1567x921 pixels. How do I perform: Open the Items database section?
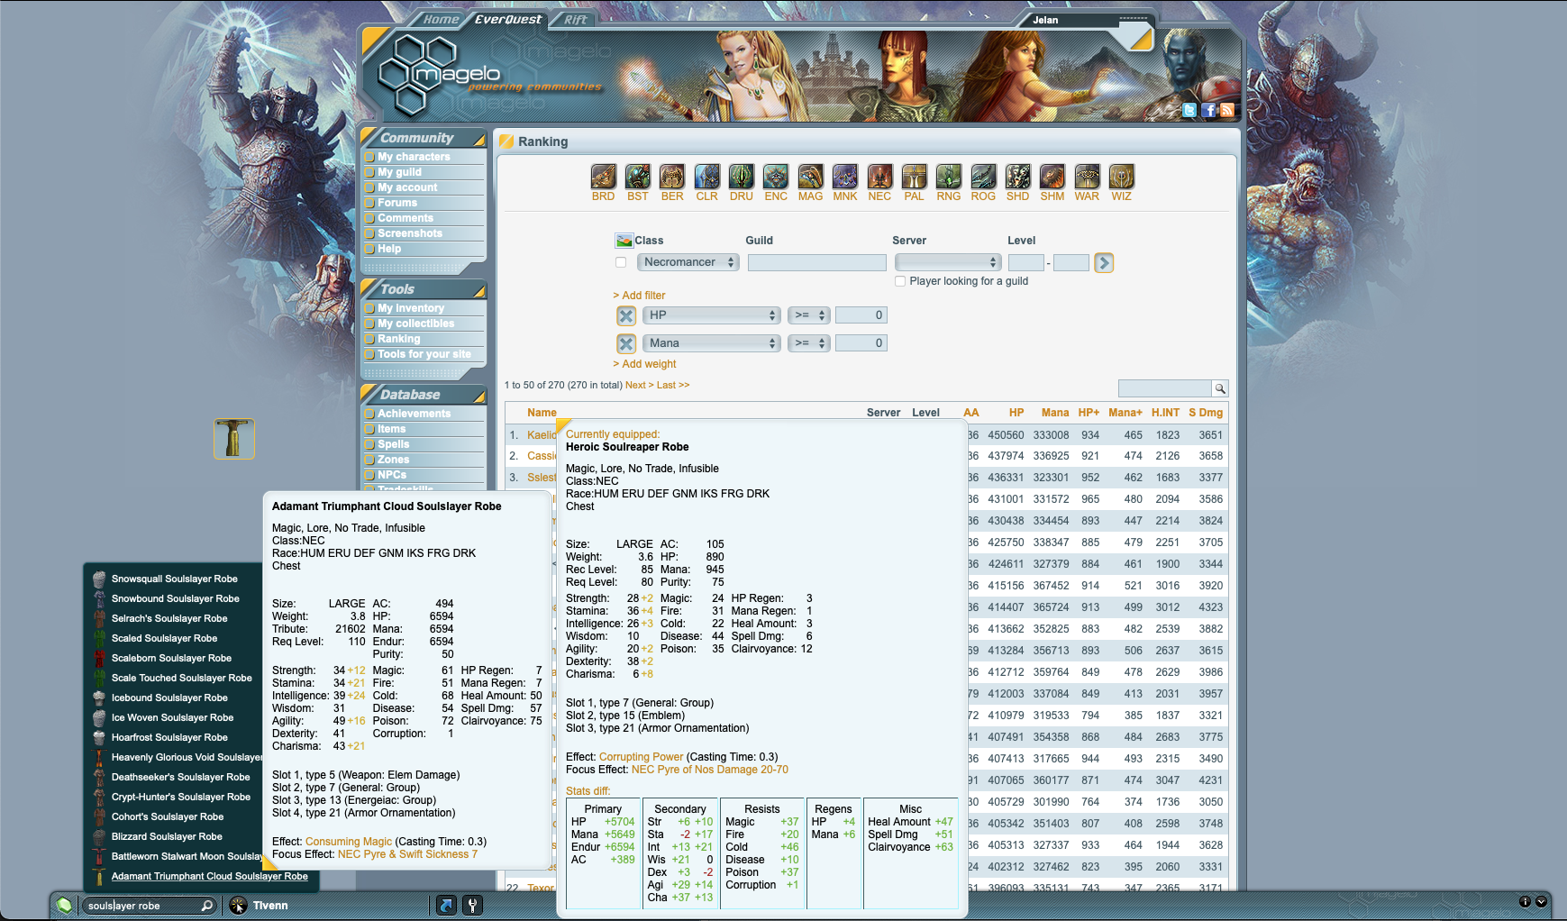pos(391,428)
